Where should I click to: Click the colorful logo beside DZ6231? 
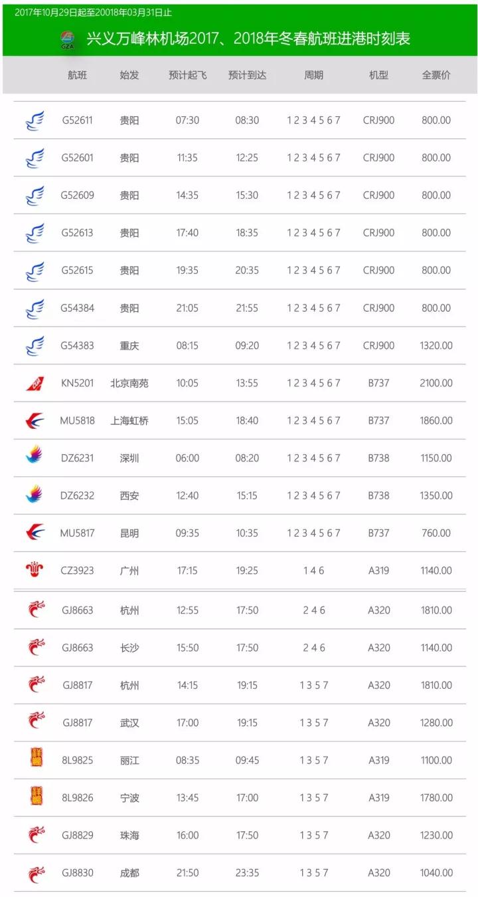pos(35,456)
